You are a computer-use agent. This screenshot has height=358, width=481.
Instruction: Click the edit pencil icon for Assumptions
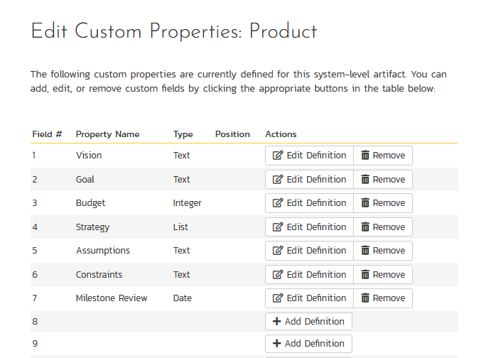click(x=278, y=251)
